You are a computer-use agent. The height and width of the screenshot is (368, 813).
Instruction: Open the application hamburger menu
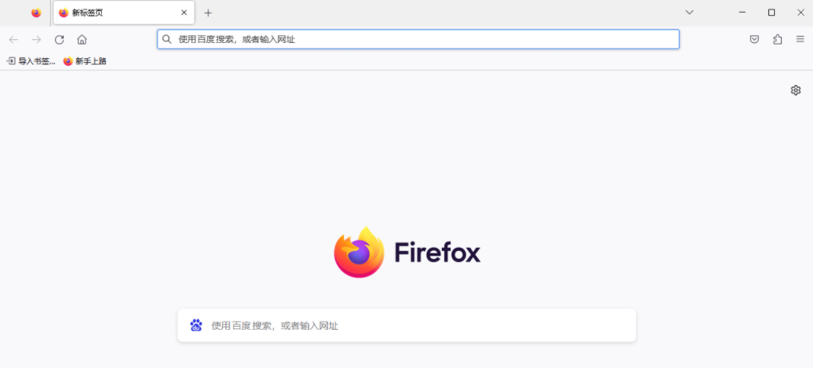[x=800, y=39]
